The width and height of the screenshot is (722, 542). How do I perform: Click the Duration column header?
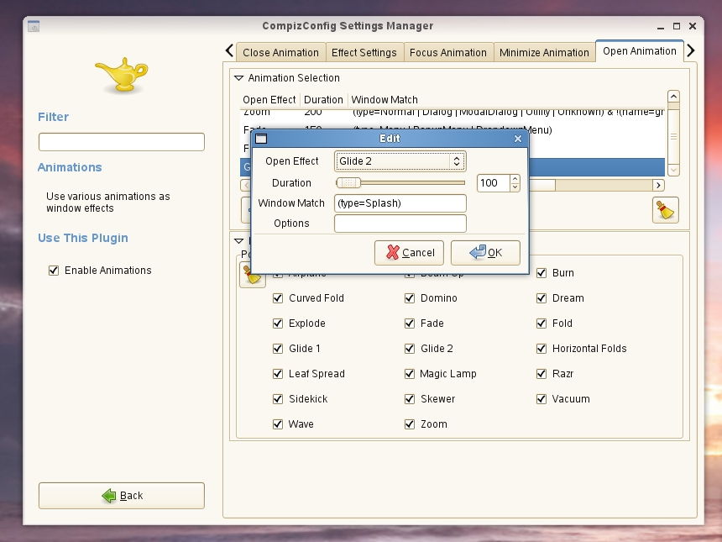324,100
